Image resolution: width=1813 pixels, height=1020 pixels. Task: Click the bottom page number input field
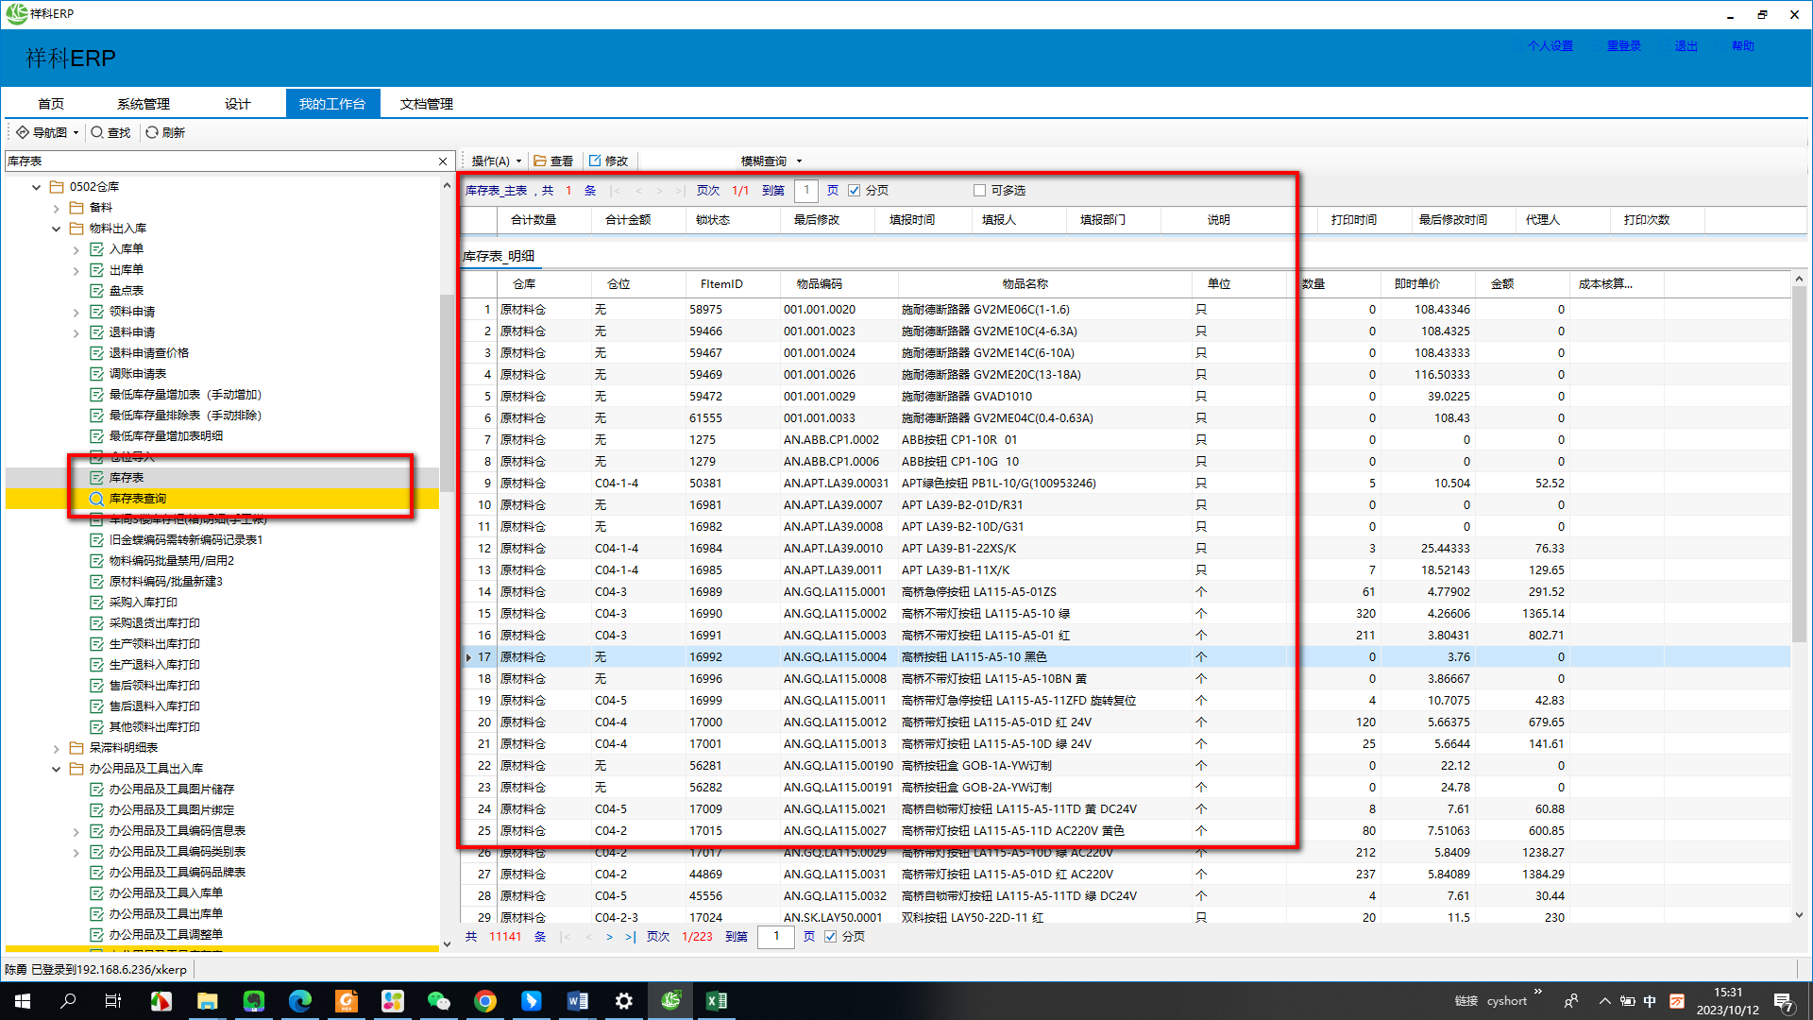tap(777, 937)
